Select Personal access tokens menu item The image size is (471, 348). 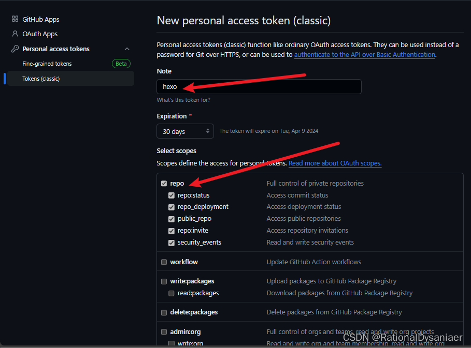[x=56, y=49]
